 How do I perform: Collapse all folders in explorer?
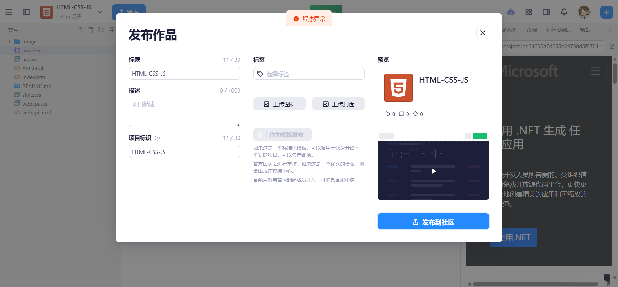pos(111,30)
